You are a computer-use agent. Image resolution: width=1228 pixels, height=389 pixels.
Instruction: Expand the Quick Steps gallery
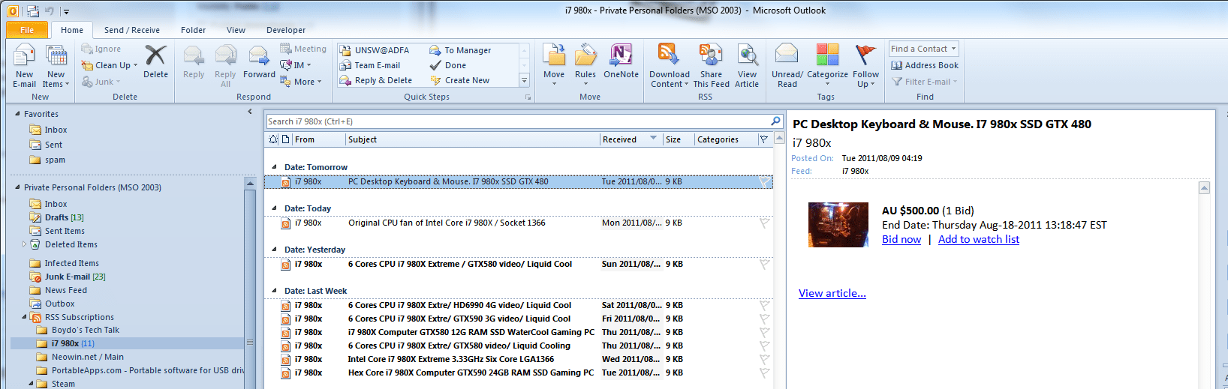524,80
